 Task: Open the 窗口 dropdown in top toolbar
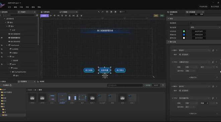point(122,12)
